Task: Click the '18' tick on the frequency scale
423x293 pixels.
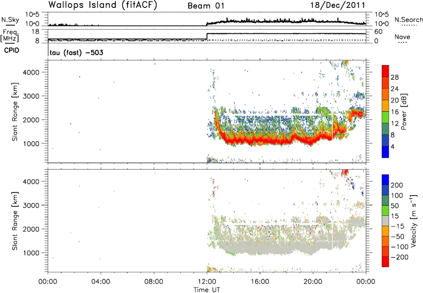Action: 35,32
